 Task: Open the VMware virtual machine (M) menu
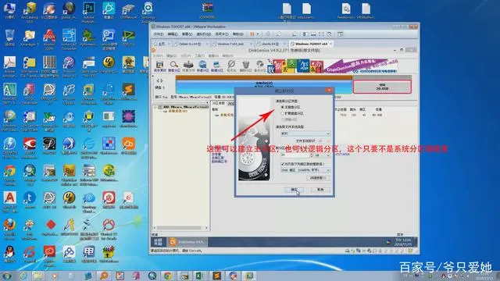[x=203, y=34]
